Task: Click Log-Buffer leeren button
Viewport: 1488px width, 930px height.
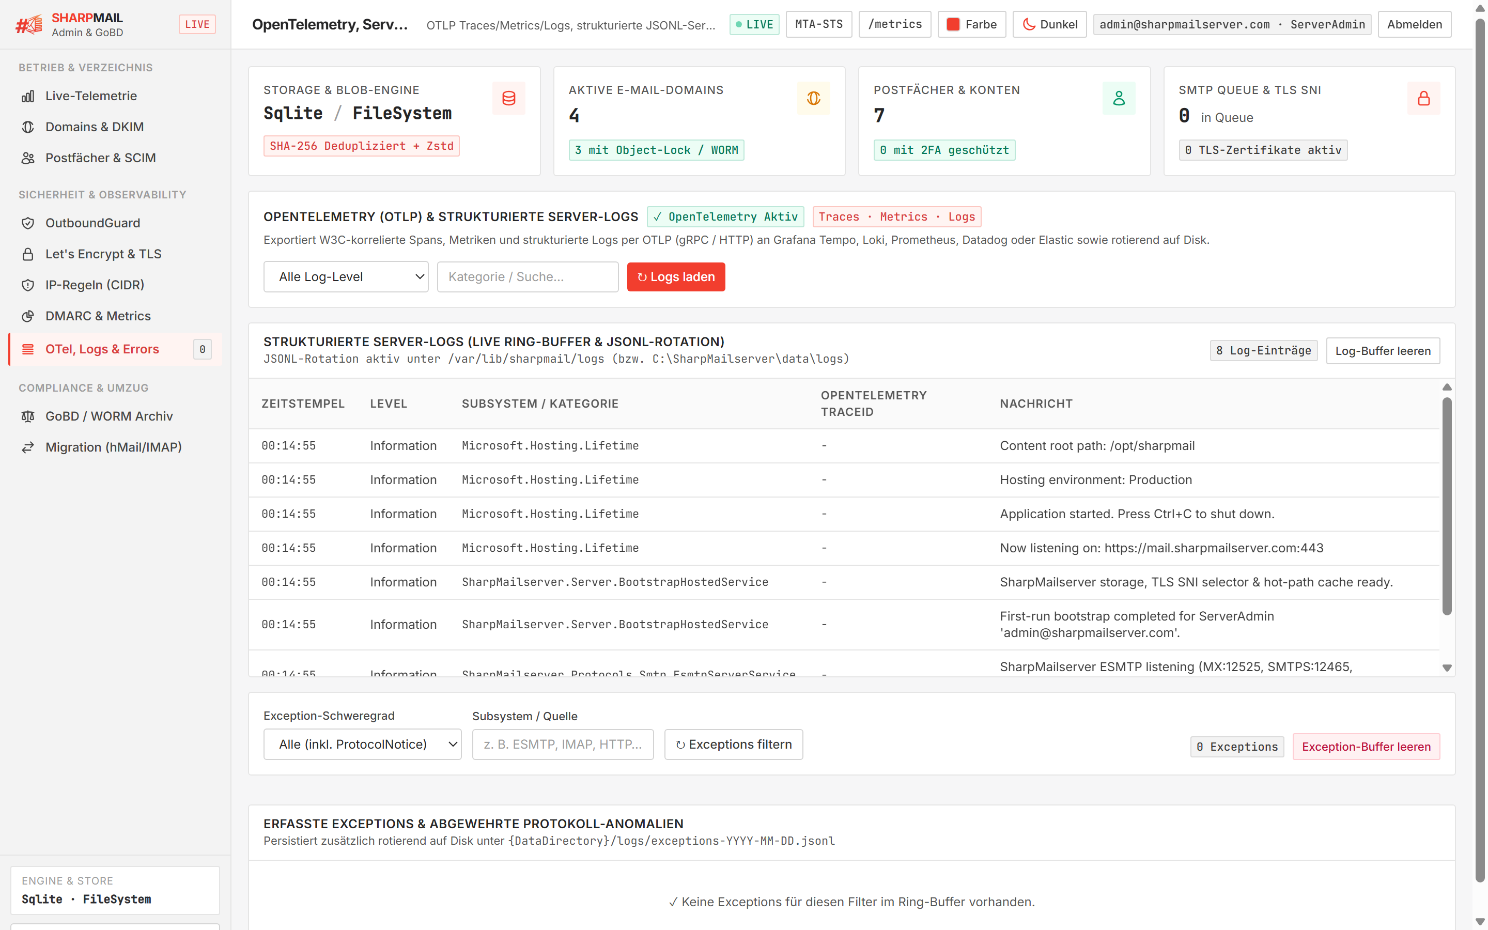Action: coord(1383,351)
